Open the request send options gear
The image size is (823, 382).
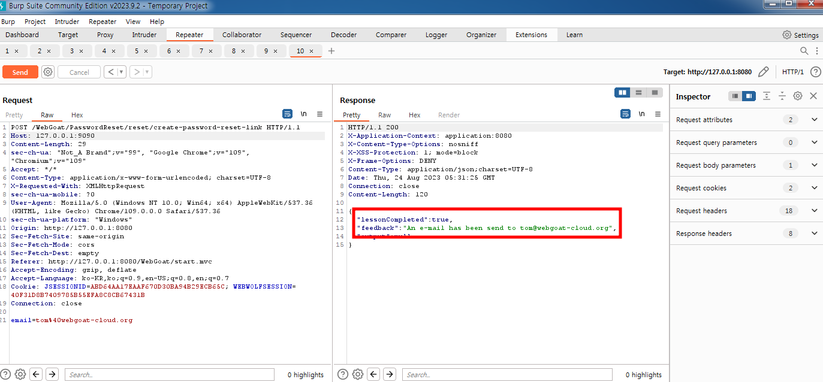click(x=48, y=72)
